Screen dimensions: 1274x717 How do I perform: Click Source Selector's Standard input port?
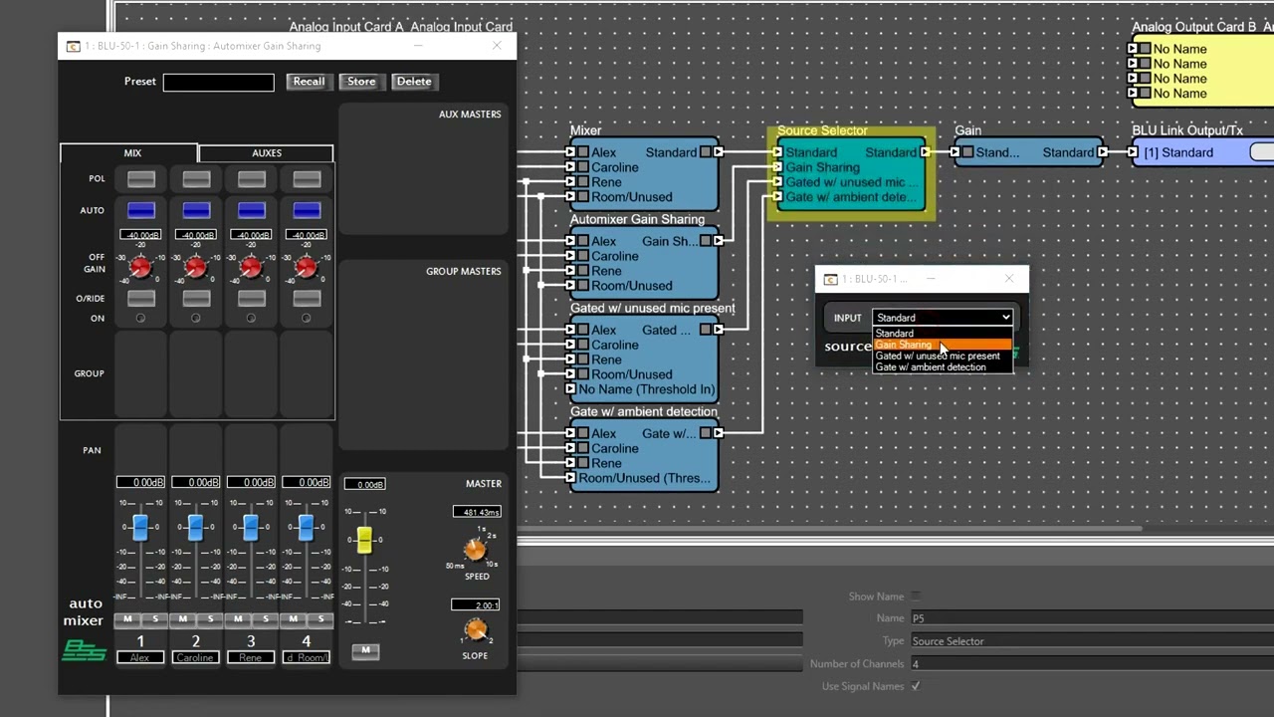click(x=777, y=152)
